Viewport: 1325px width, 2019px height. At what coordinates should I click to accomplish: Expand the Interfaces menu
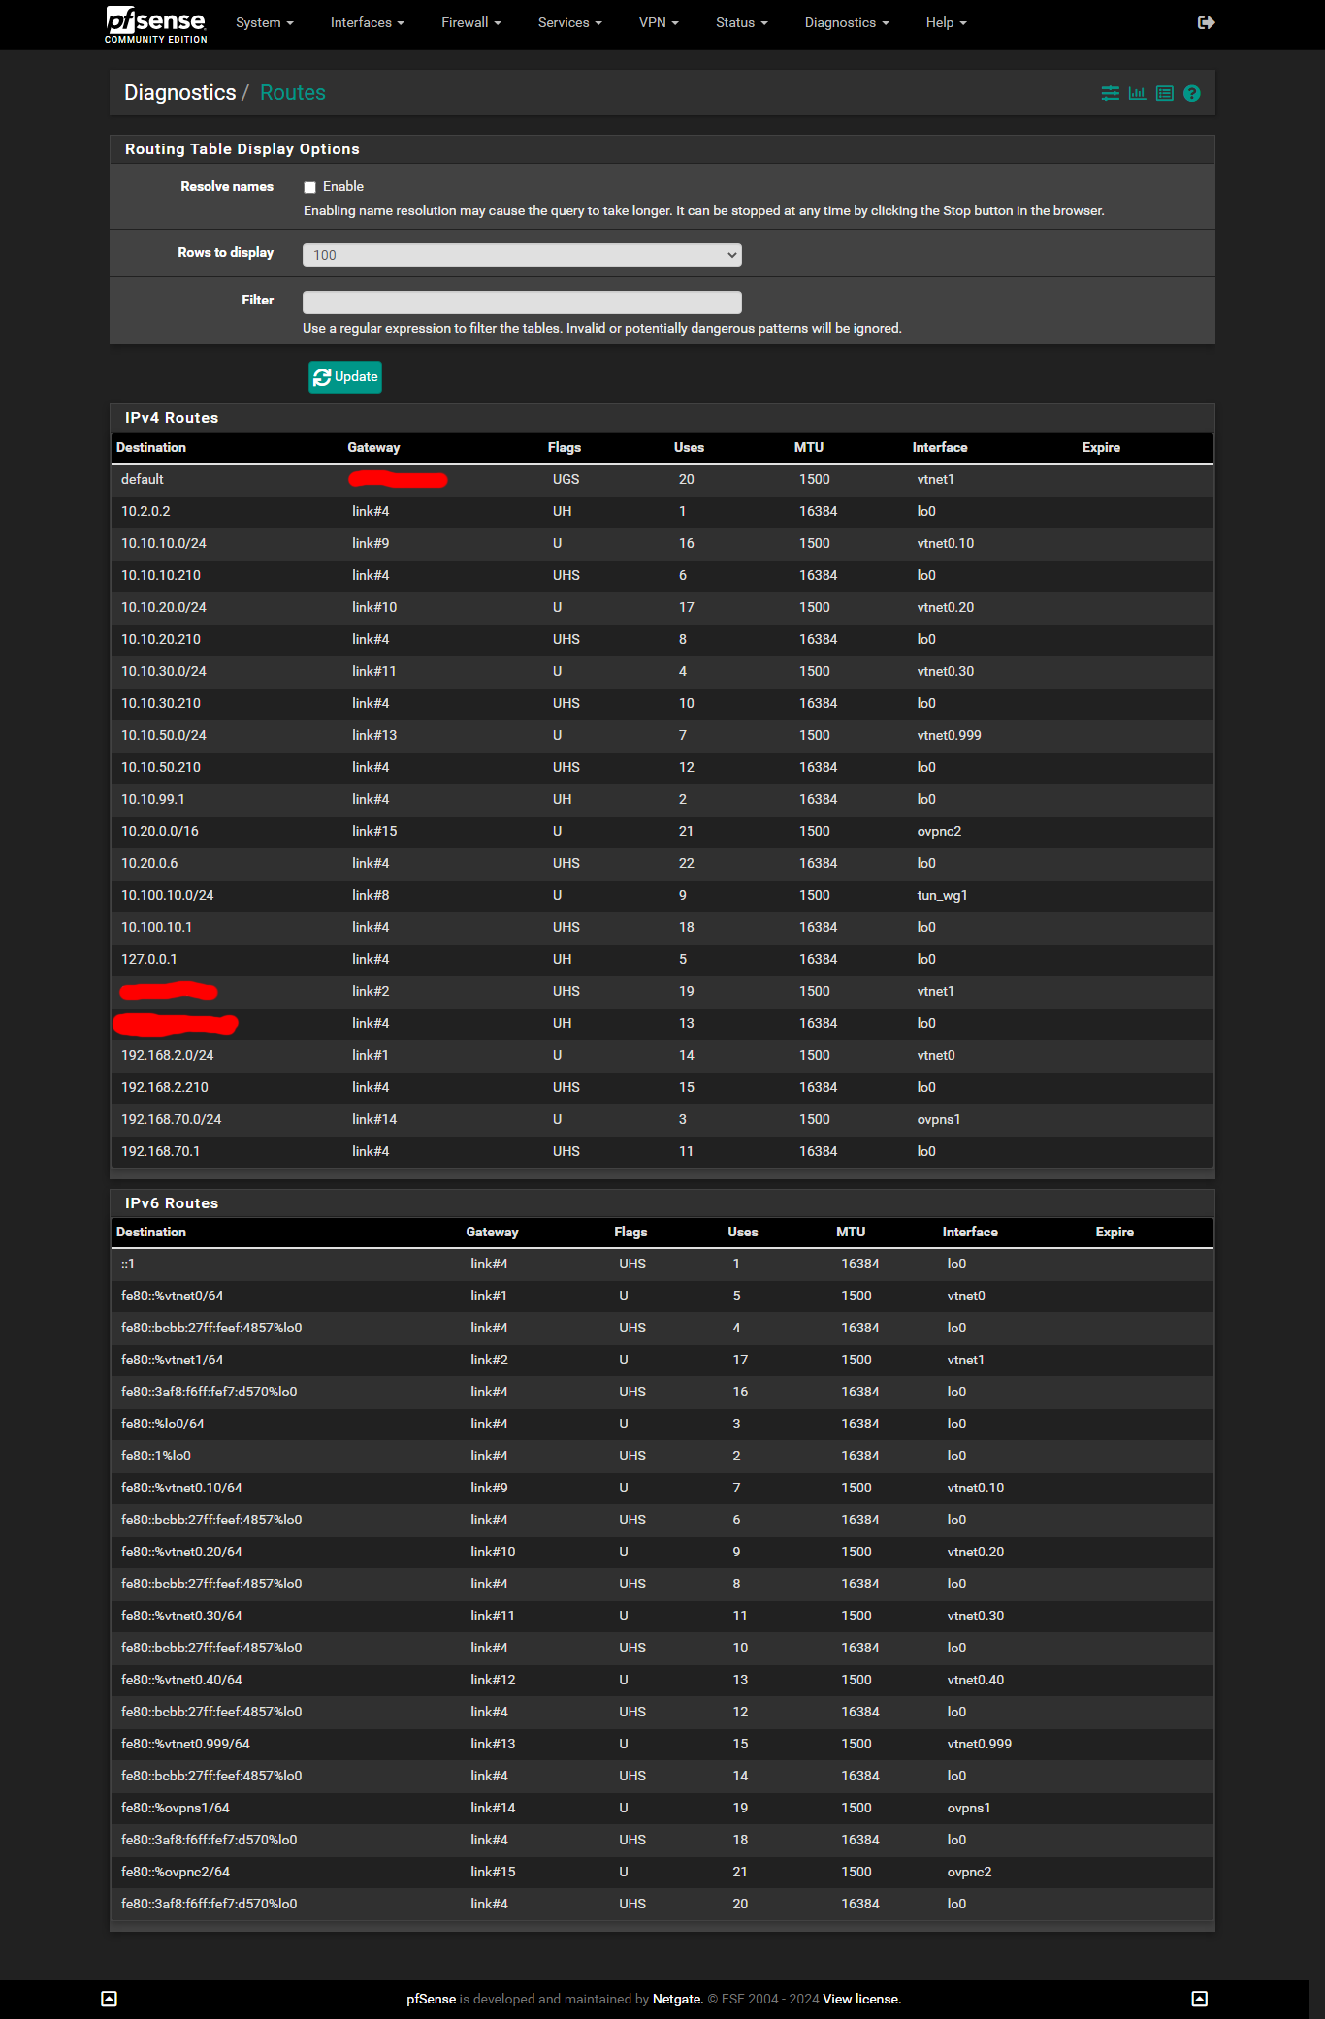pos(367,22)
